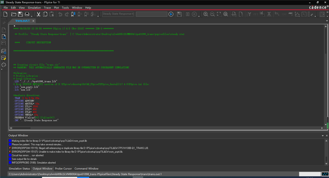Viewport: 329px width, 178px height.
Task: Toggle cursor arrow tool
Action: tap(304, 14)
